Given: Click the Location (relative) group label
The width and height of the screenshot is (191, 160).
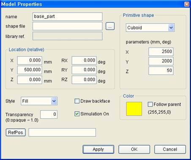Looking at the screenshot, I should [26, 50].
